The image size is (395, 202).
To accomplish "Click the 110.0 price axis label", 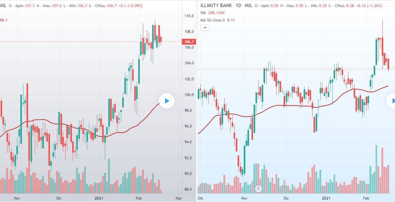I will [188, 16].
